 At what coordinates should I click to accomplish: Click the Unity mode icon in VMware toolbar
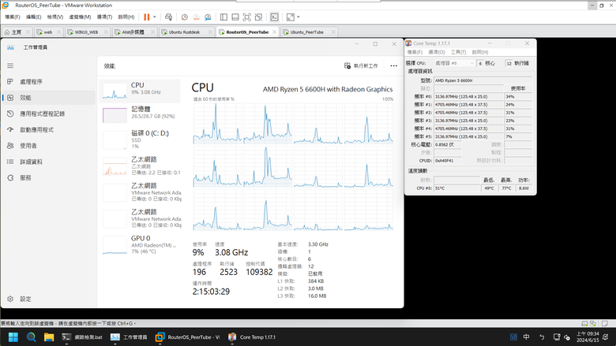(258, 17)
